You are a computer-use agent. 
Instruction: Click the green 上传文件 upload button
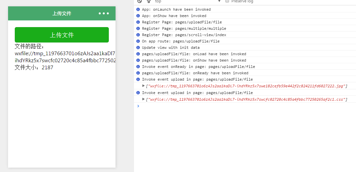[x=62, y=35]
